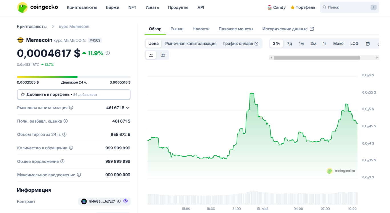Viewport: 390px width, 213px height.
Task: Click the horizontal scrollbar thumb under time ranges
Action: click(x=317, y=58)
